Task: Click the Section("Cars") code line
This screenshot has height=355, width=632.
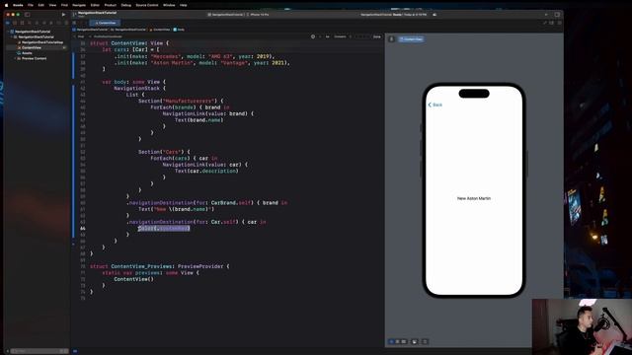Action: coord(164,152)
